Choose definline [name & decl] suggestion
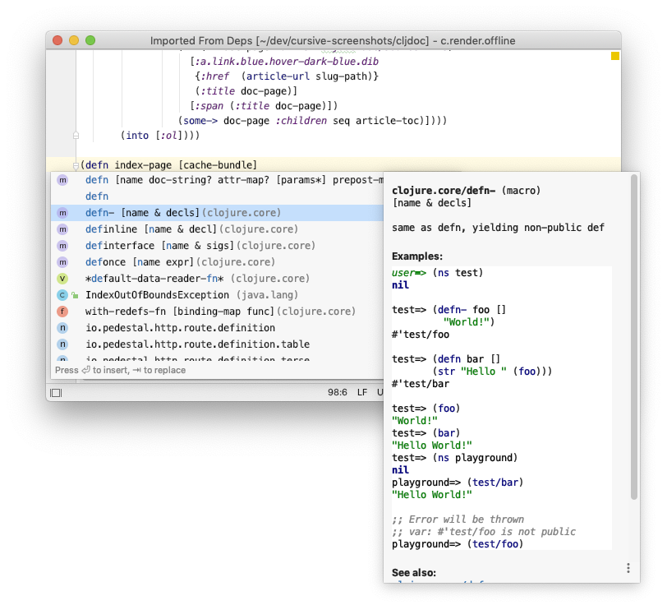The image size is (667, 605). 217,229
